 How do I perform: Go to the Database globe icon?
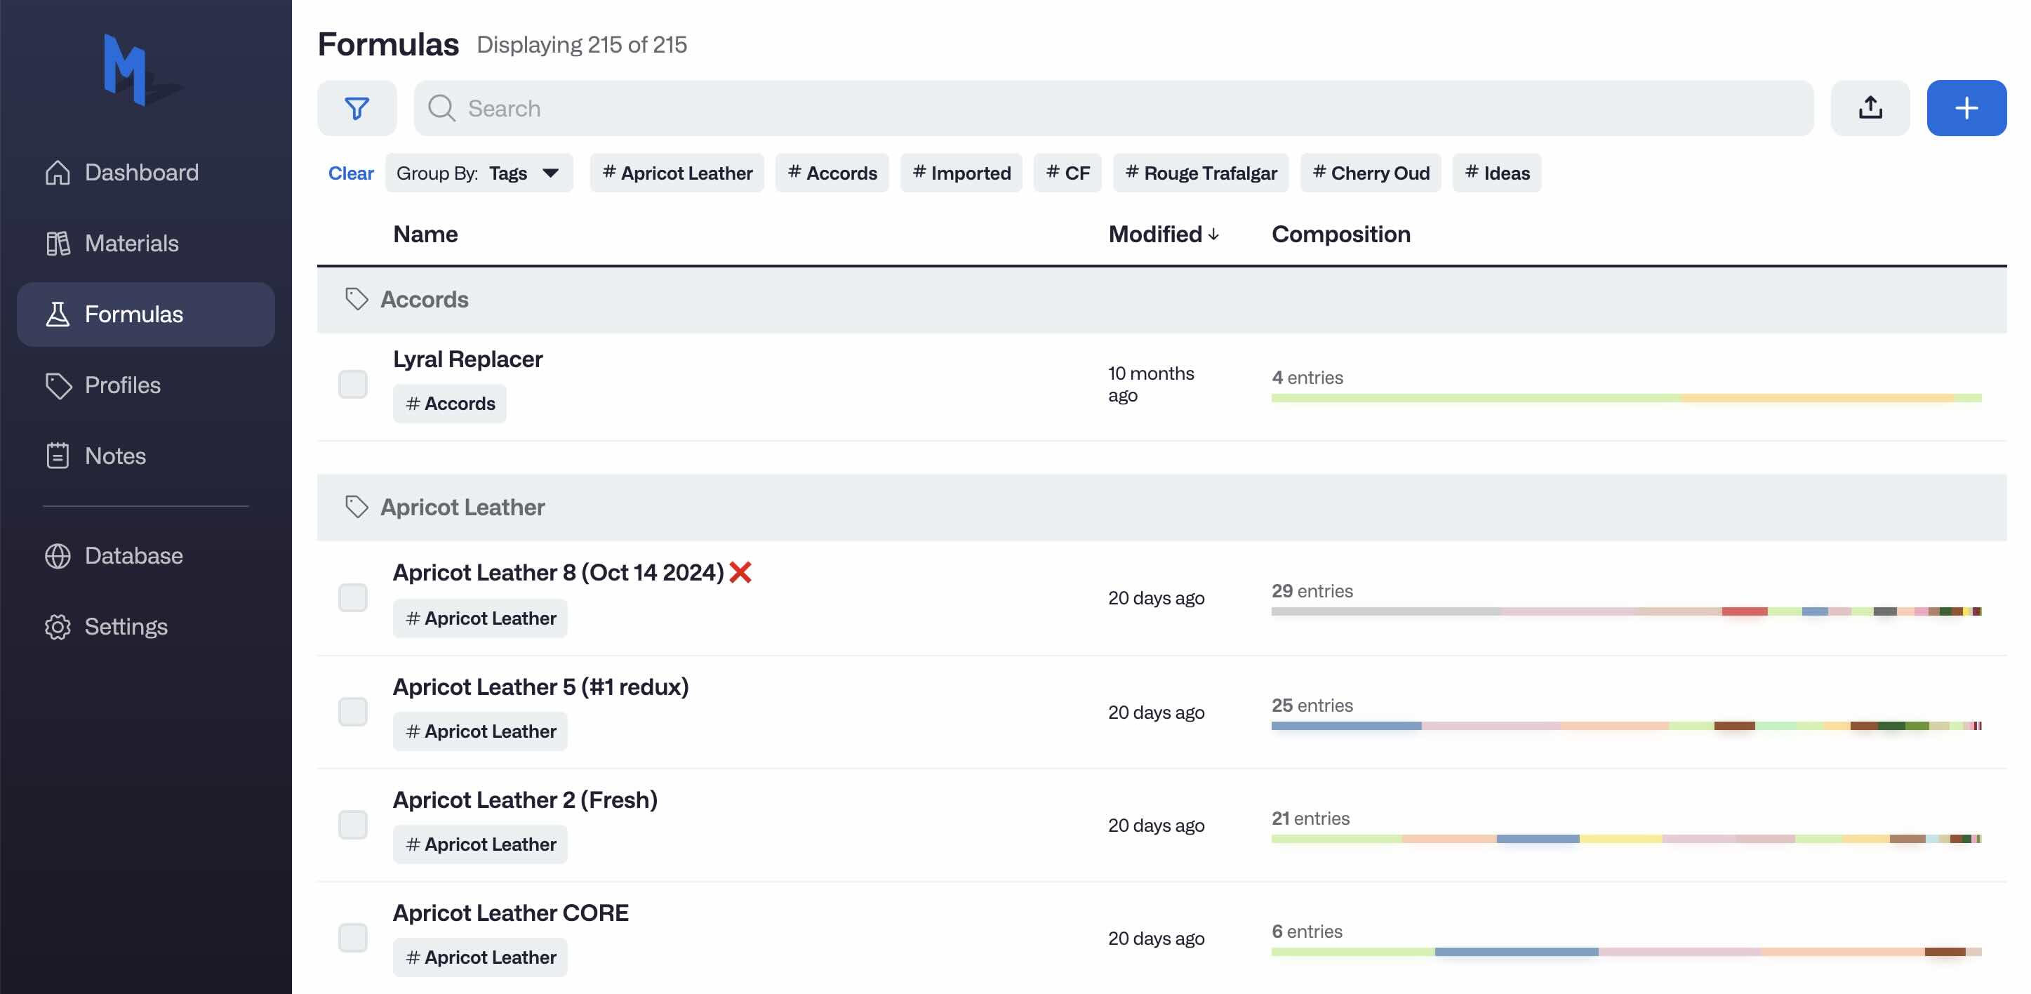(x=58, y=555)
